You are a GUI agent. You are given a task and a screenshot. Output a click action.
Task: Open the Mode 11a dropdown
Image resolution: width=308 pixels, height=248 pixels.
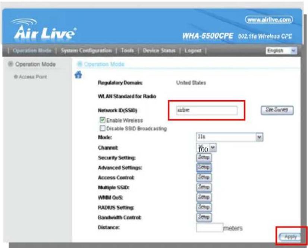point(230,137)
